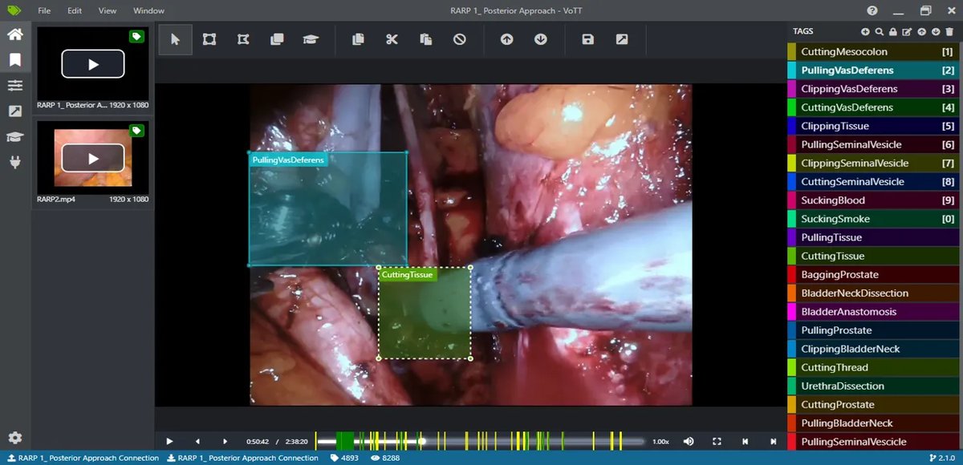Select the PullingVasDeferens region on the canvas
The height and width of the screenshot is (465, 963).
tap(327, 208)
